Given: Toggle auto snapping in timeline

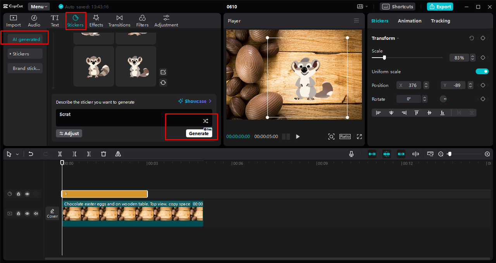Looking at the screenshot, I should click(x=386, y=154).
